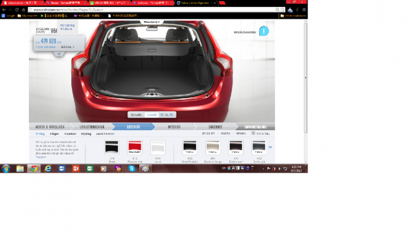411x231 pixels.
Task: Open Internet Explorer from the taskbar
Action: 48,168
